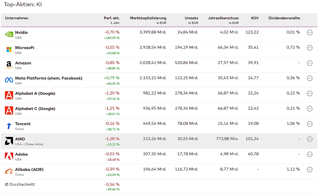Sort by Dividendenrendite column header
Image resolution: width=322 pixels, height=195 pixels.
[284, 18]
